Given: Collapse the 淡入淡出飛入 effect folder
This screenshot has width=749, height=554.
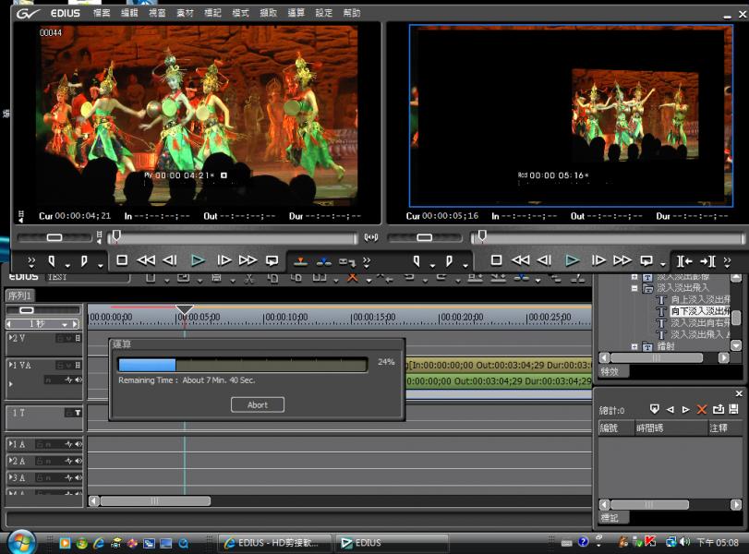Looking at the screenshot, I should (x=634, y=288).
